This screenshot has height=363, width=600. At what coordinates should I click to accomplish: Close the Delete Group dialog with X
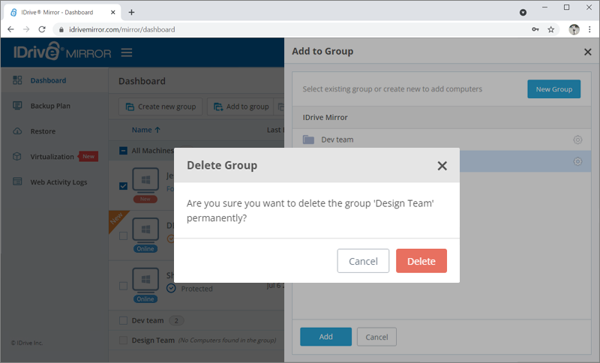pos(442,166)
